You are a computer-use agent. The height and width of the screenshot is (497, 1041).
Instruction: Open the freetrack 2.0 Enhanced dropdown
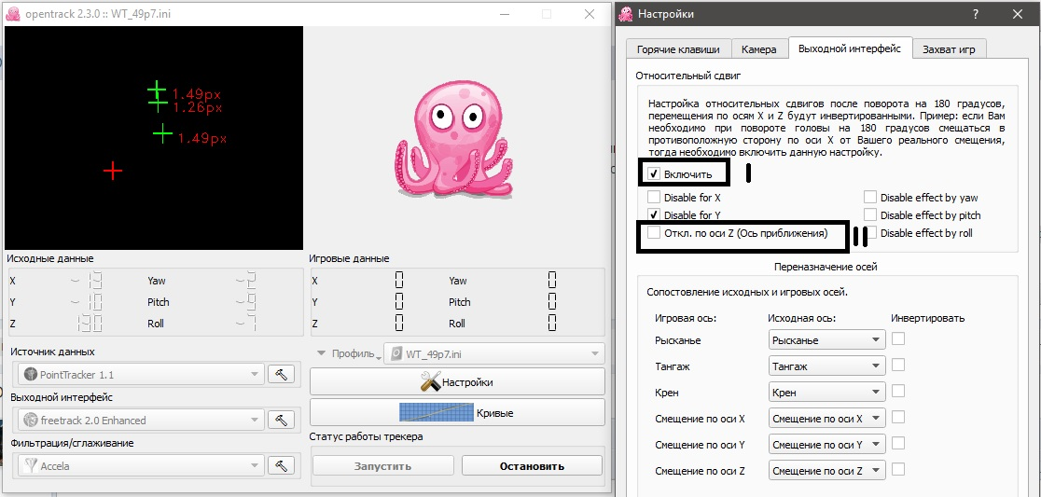tap(141, 420)
